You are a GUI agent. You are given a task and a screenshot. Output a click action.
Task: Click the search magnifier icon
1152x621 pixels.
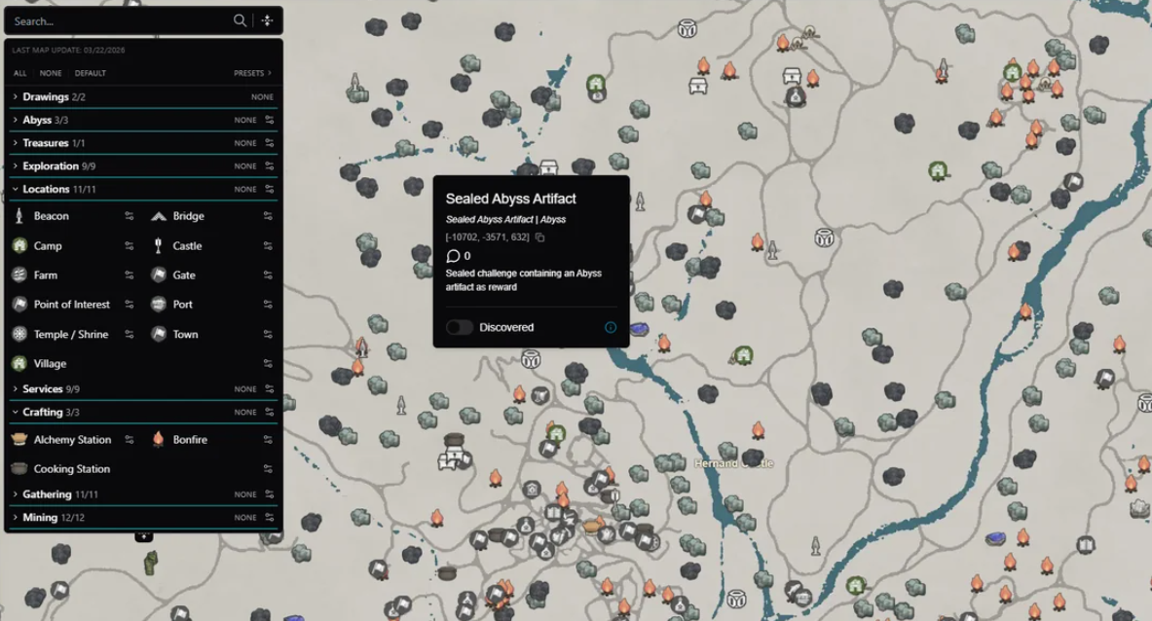[x=240, y=20]
